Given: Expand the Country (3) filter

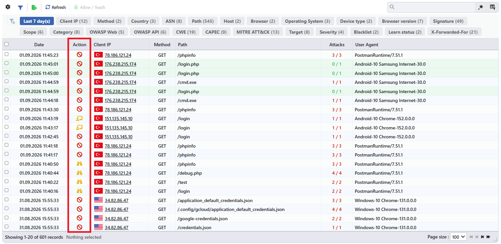Looking at the screenshot, I should point(143,21).
